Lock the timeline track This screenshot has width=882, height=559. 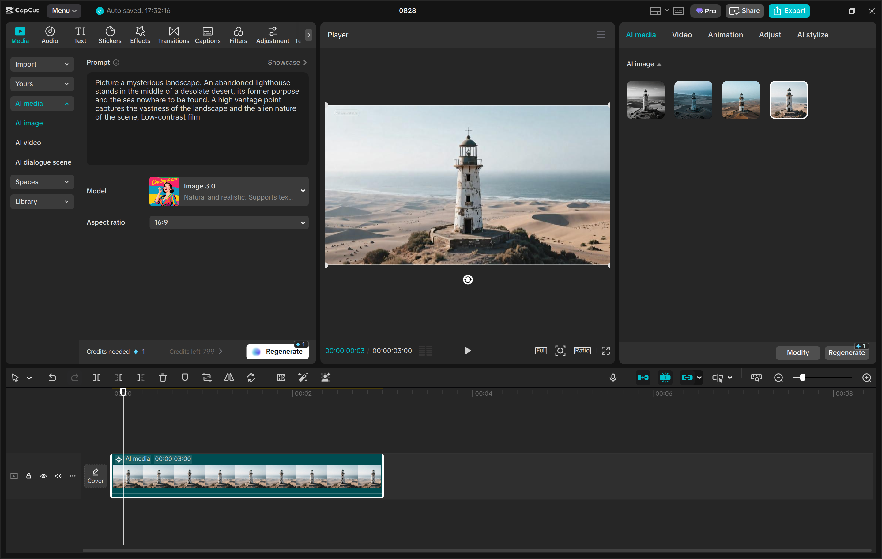[28, 476]
